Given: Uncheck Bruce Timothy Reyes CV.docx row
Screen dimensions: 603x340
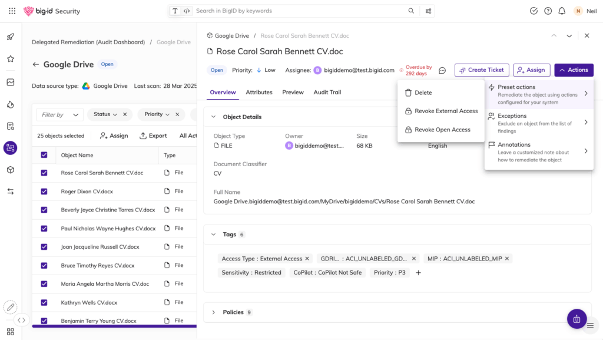Looking at the screenshot, I should 44,265.
